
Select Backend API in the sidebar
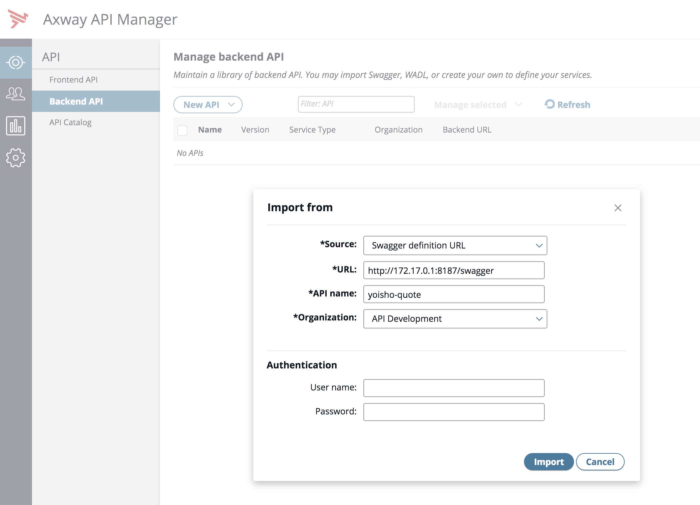point(96,101)
